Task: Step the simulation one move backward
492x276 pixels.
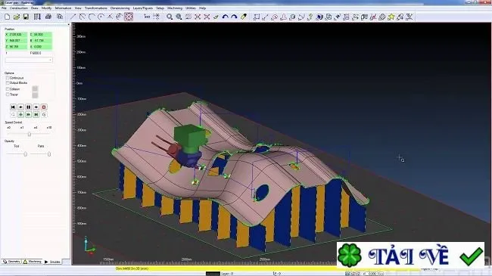Action: coord(20,107)
